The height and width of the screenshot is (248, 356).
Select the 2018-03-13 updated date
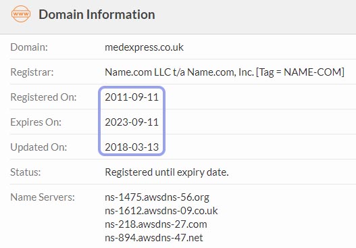(x=132, y=147)
